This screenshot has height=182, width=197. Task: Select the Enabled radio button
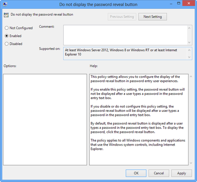point(6,36)
